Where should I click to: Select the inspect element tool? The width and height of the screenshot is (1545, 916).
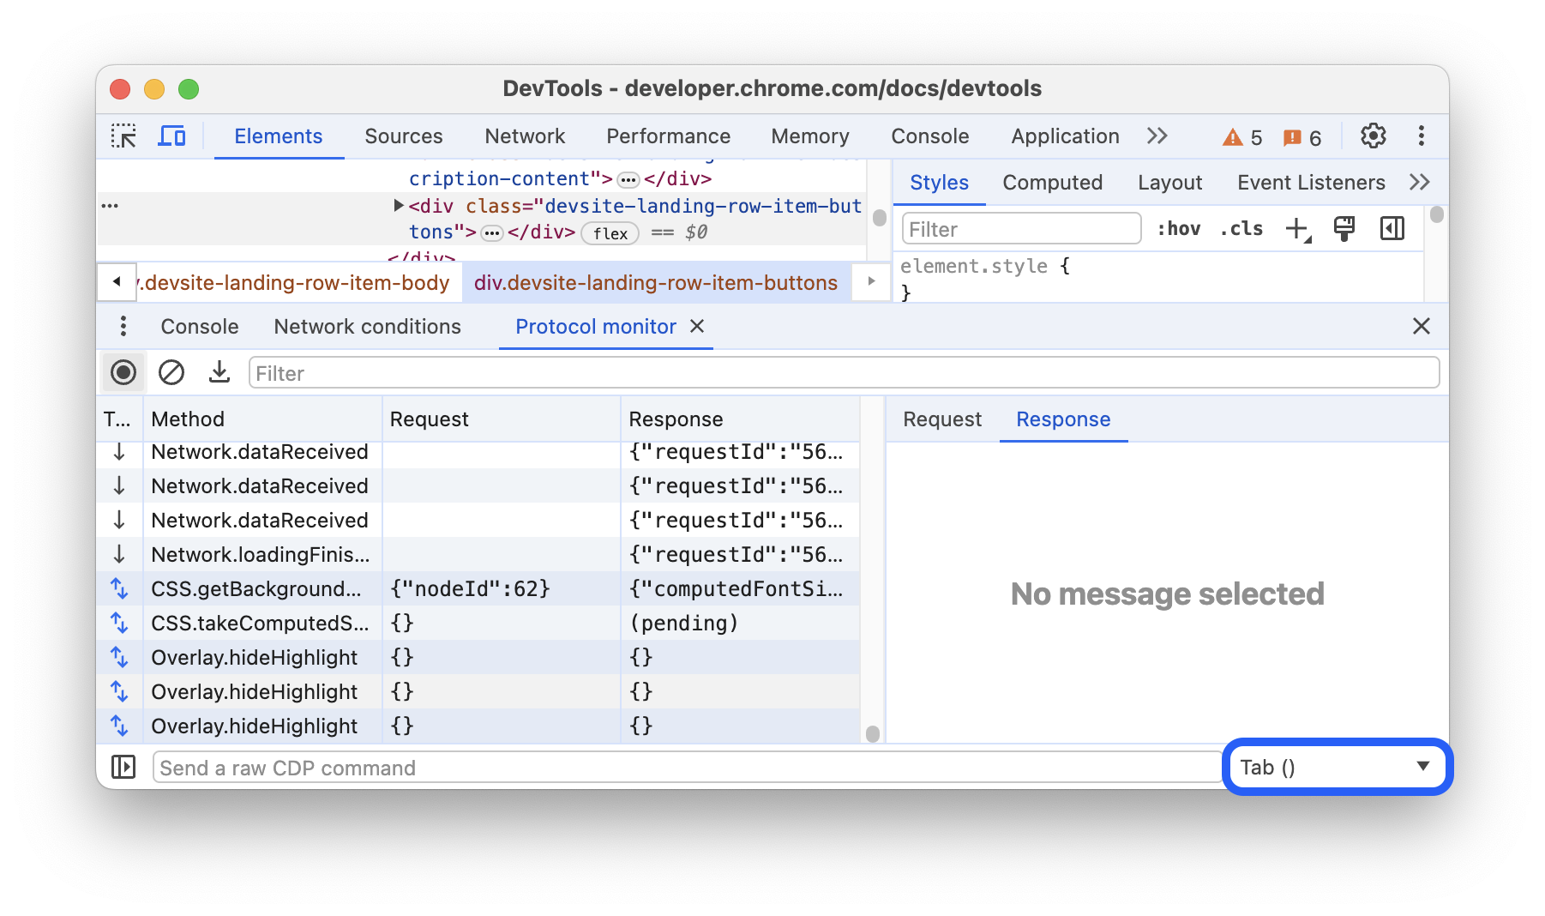coord(123,136)
